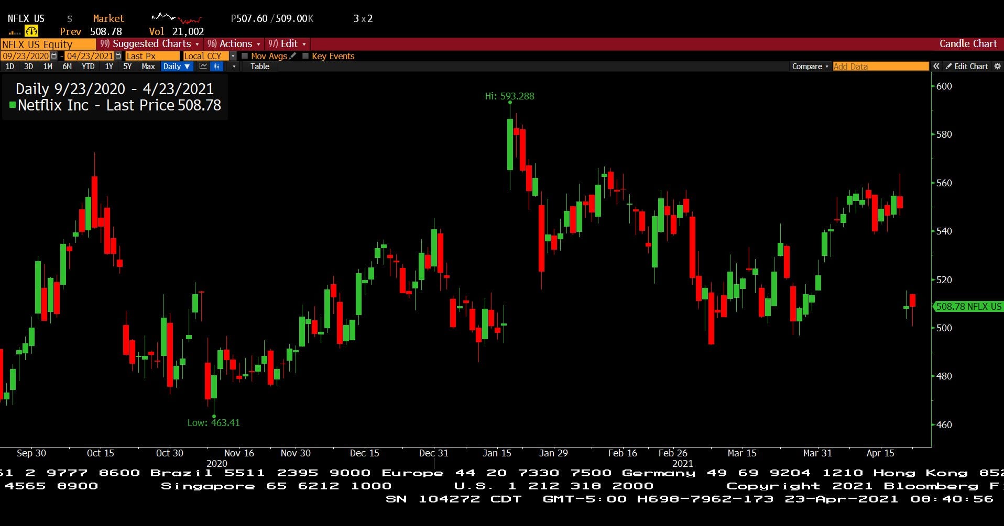Select candle chart type icon
The height and width of the screenshot is (526, 1004).
tap(216, 66)
